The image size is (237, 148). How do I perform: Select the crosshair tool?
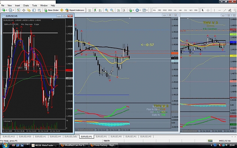click(x=208, y=10)
